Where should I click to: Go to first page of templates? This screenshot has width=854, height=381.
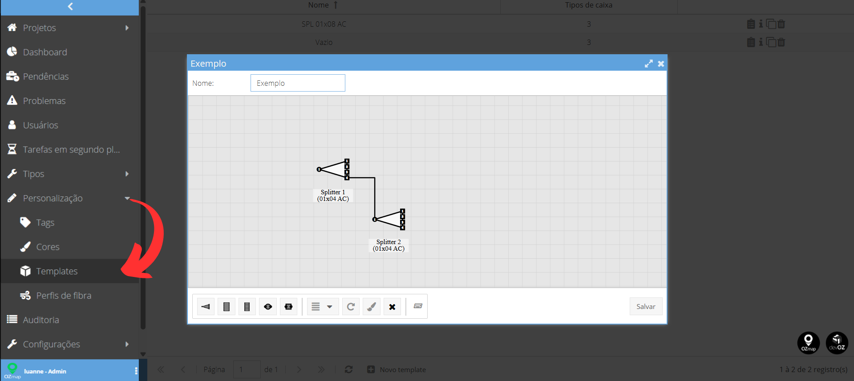click(161, 369)
